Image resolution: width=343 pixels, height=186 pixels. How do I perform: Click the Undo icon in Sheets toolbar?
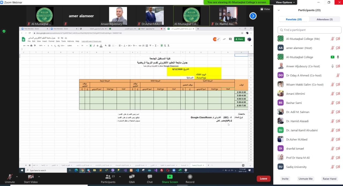point(24,46)
